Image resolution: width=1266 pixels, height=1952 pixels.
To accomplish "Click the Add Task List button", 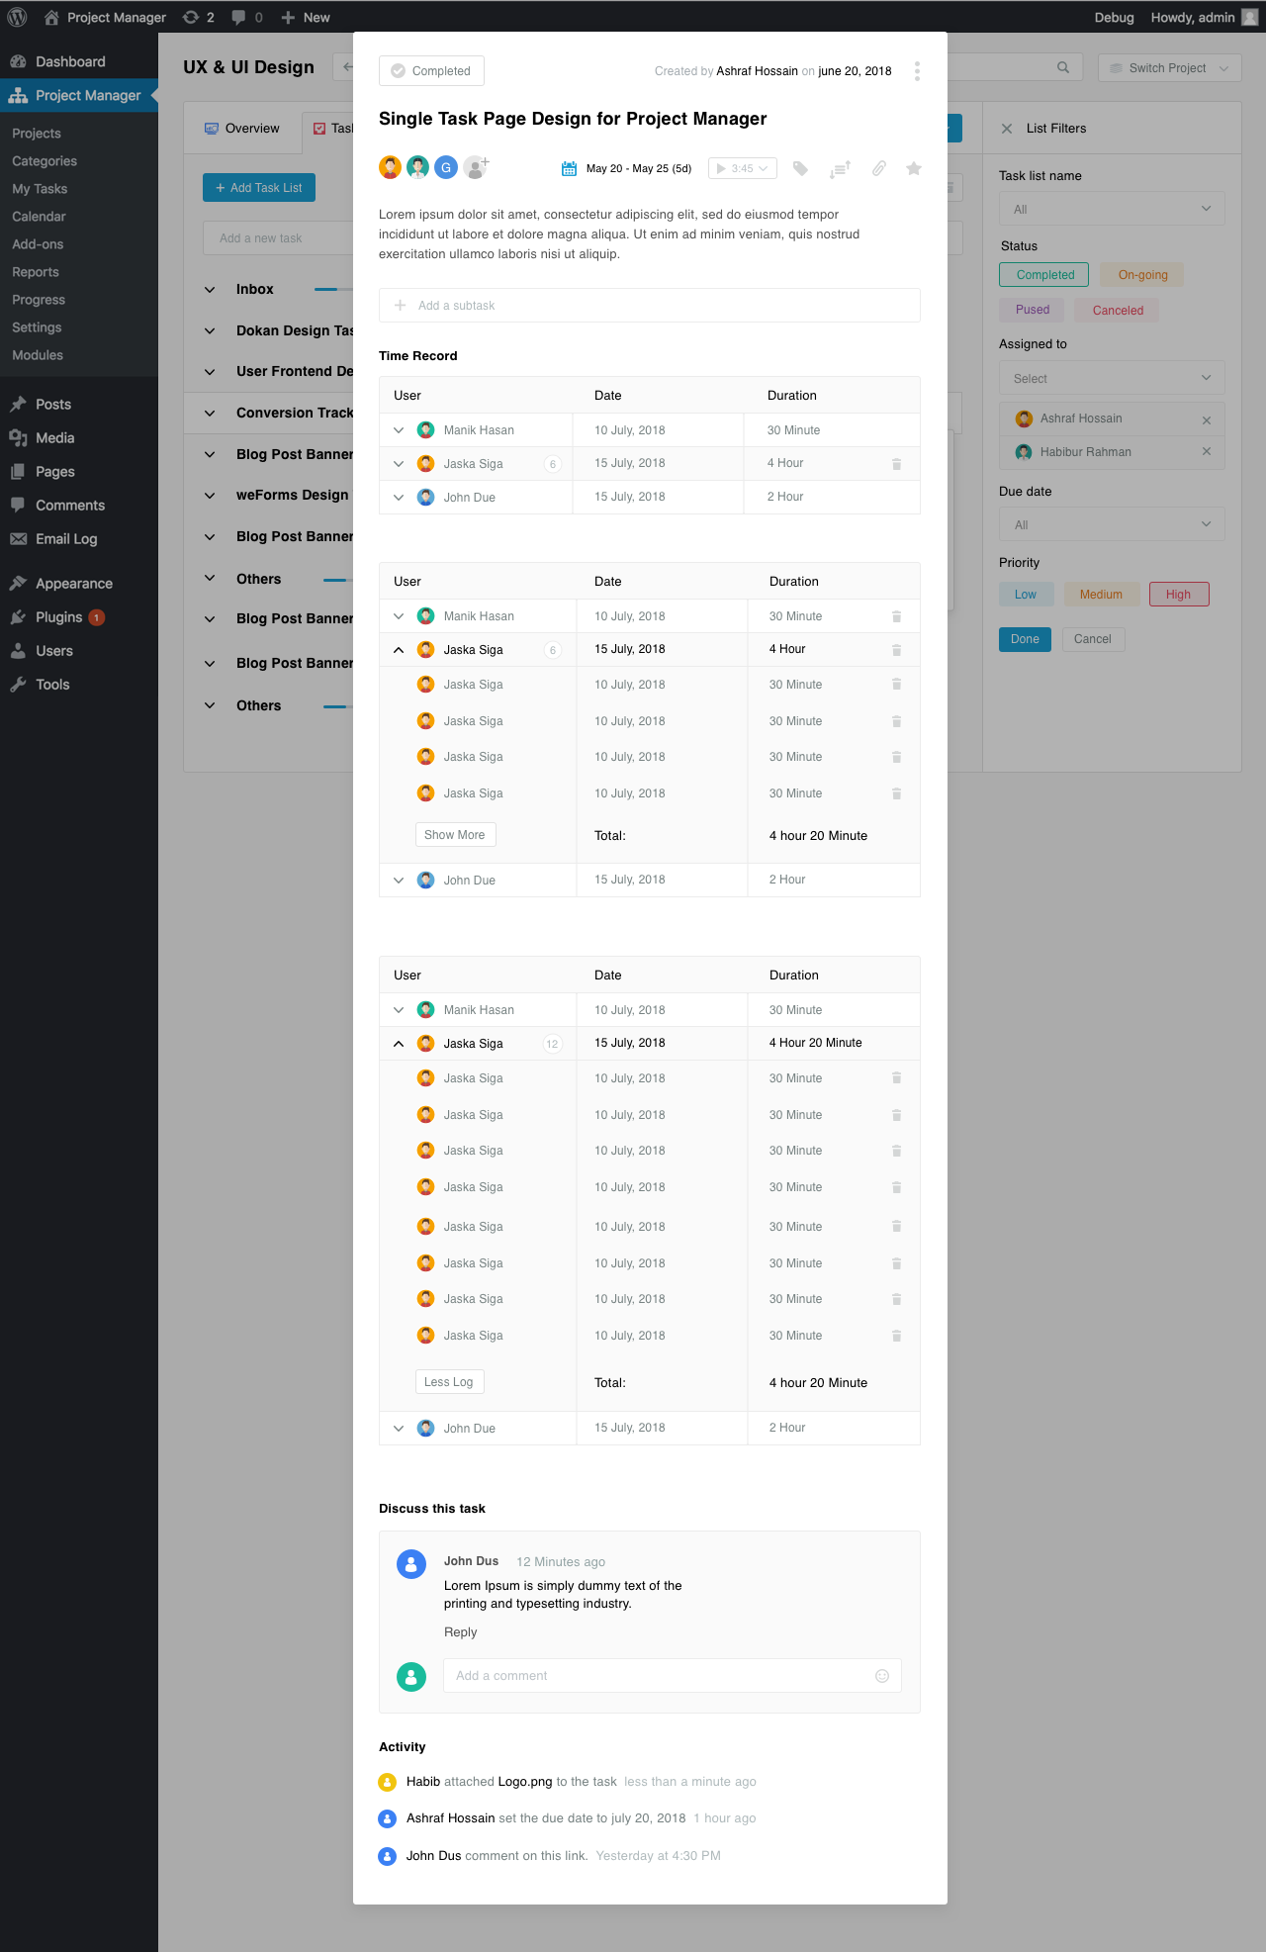I will pos(259,188).
